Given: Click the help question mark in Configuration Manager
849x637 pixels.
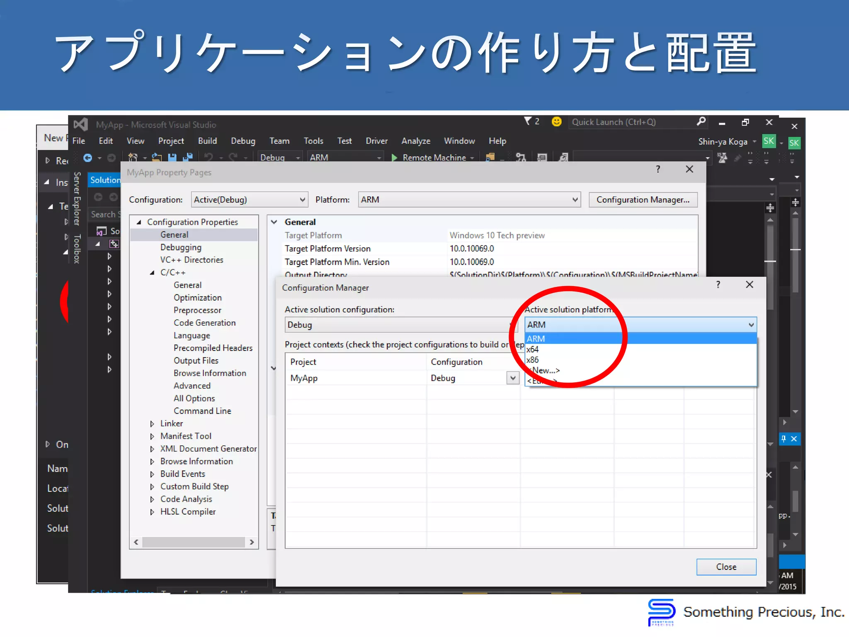Looking at the screenshot, I should click(718, 284).
